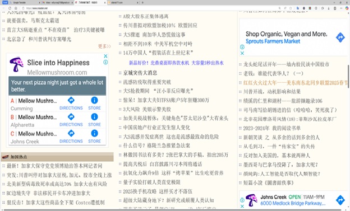
Task: Click the 更多>> more link
Action: [x=104, y=46]
